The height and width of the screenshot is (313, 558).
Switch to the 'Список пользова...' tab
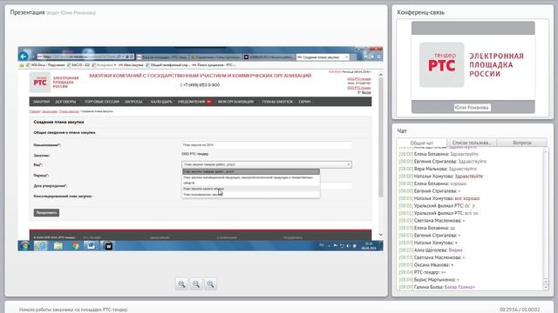[472, 143]
